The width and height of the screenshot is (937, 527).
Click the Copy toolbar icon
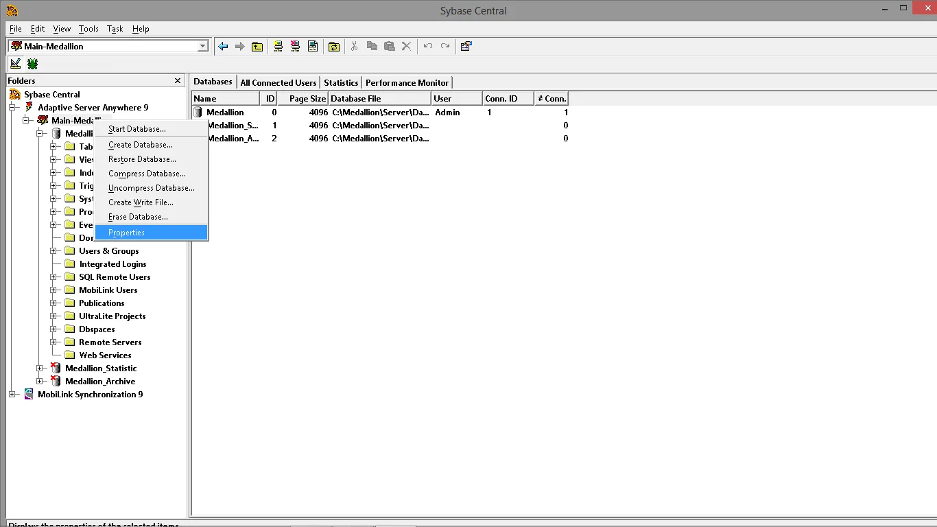[x=372, y=47]
